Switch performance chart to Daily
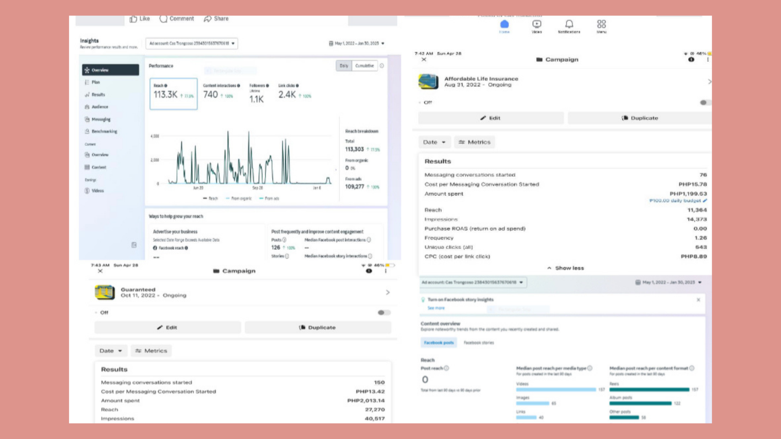Screen dimensions: 781x439 [x=344, y=66]
